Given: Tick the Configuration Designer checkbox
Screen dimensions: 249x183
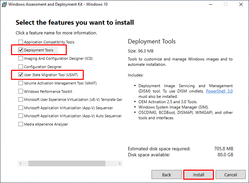Looking at the screenshot, I should [21, 66].
